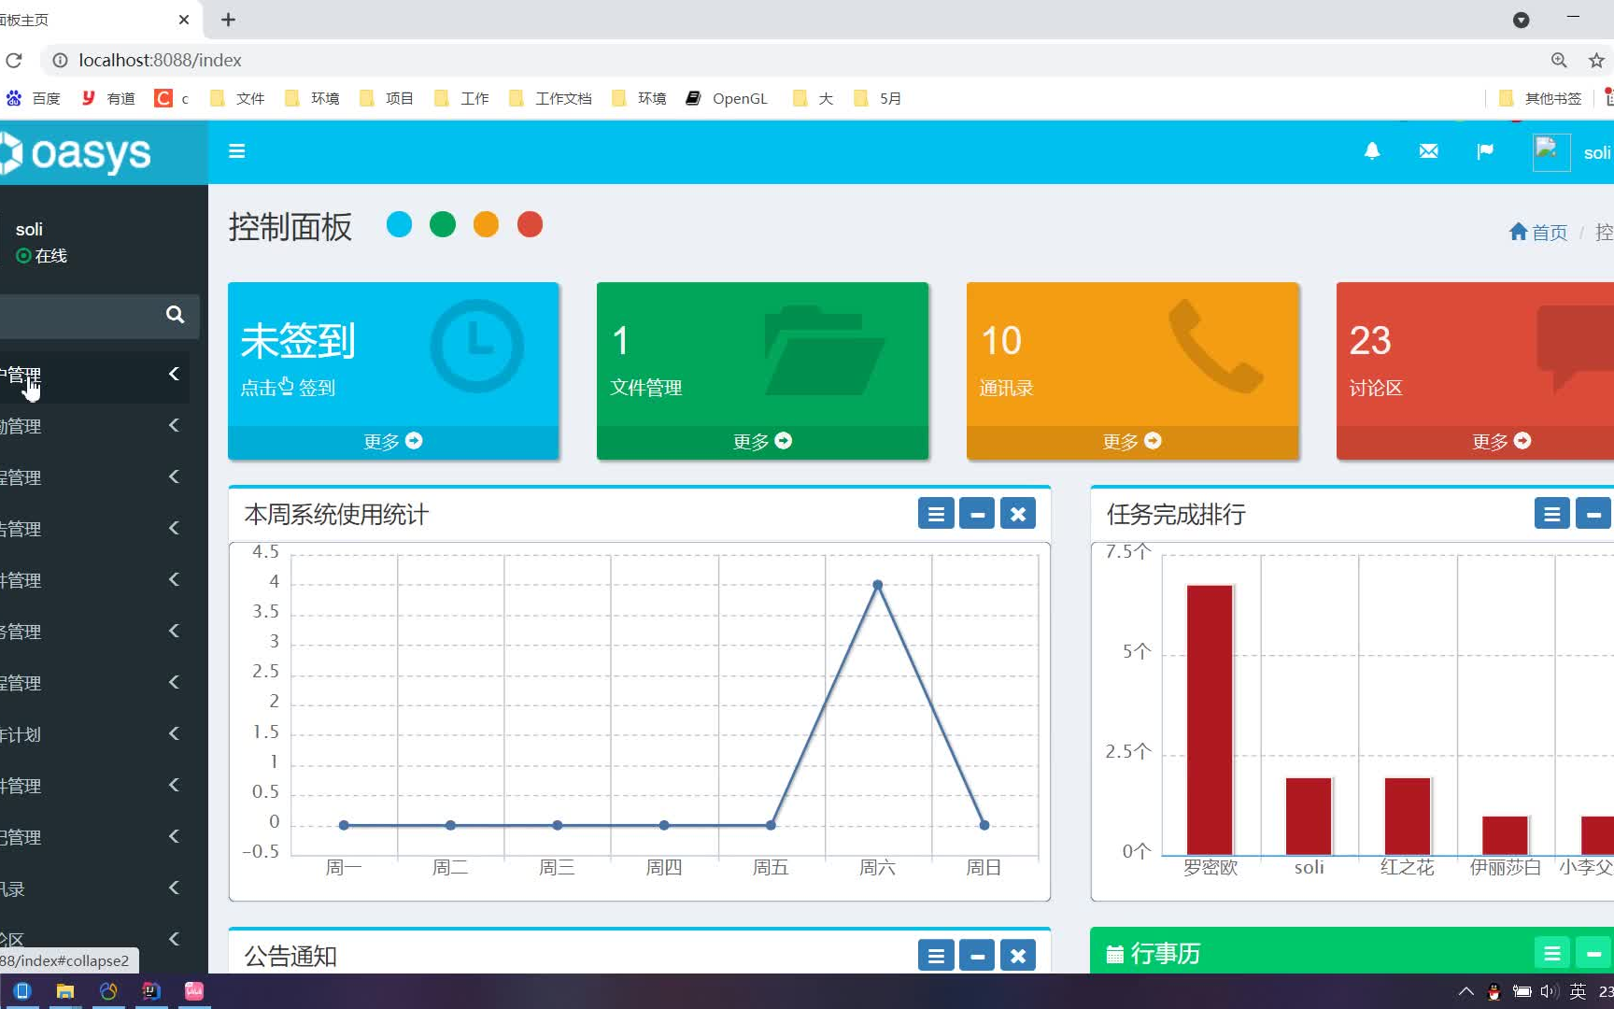The height and width of the screenshot is (1009, 1614).
Task: Click the browser zoom magnifier icon
Action: pyautogui.click(x=1559, y=60)
